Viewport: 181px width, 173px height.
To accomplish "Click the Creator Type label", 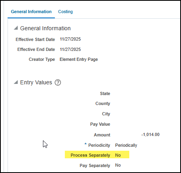I will point(42,59).
